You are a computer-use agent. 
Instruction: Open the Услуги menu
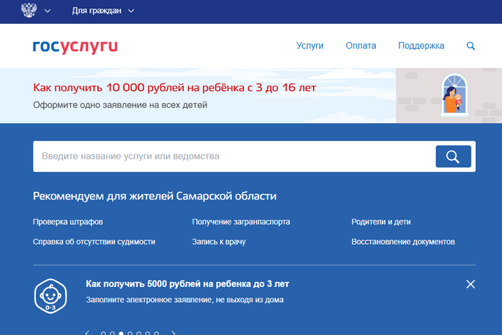tap(310, 46)
